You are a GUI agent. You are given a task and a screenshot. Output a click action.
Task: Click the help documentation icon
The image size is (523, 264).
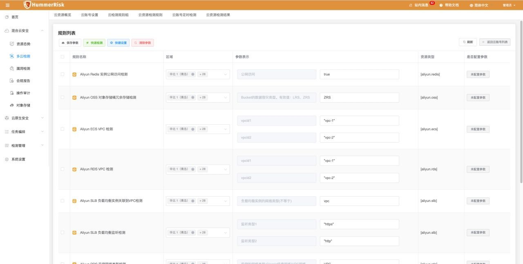point(441,5)
